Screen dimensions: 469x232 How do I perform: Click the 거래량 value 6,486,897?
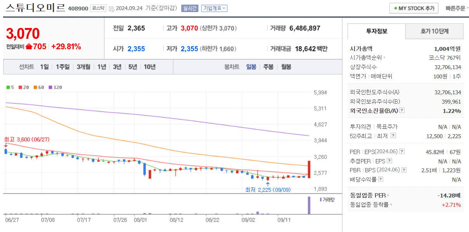(305, 28)
